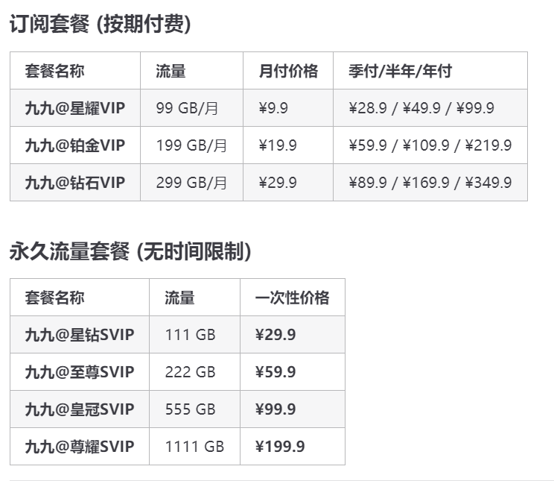
Task: Click the 299 GB/月 traffic cell
Action: [191, 183]
